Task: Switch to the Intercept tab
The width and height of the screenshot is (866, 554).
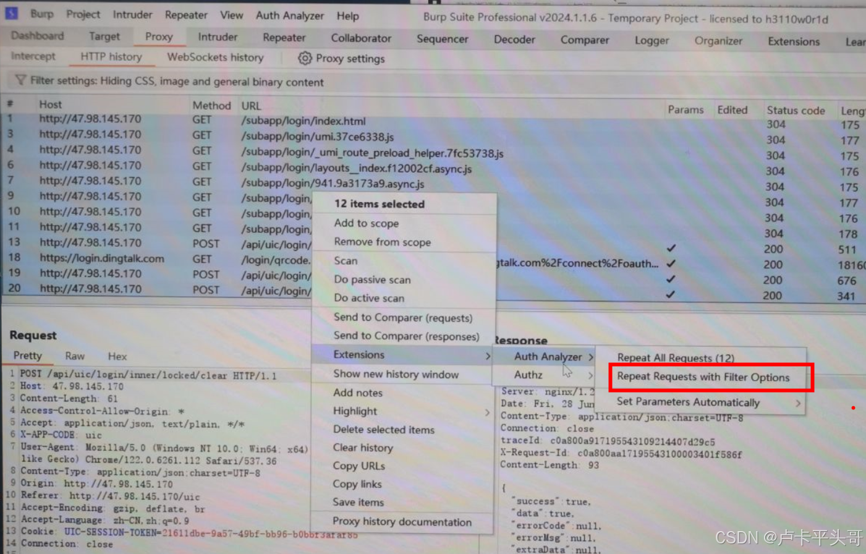Action: pos(33,56)
